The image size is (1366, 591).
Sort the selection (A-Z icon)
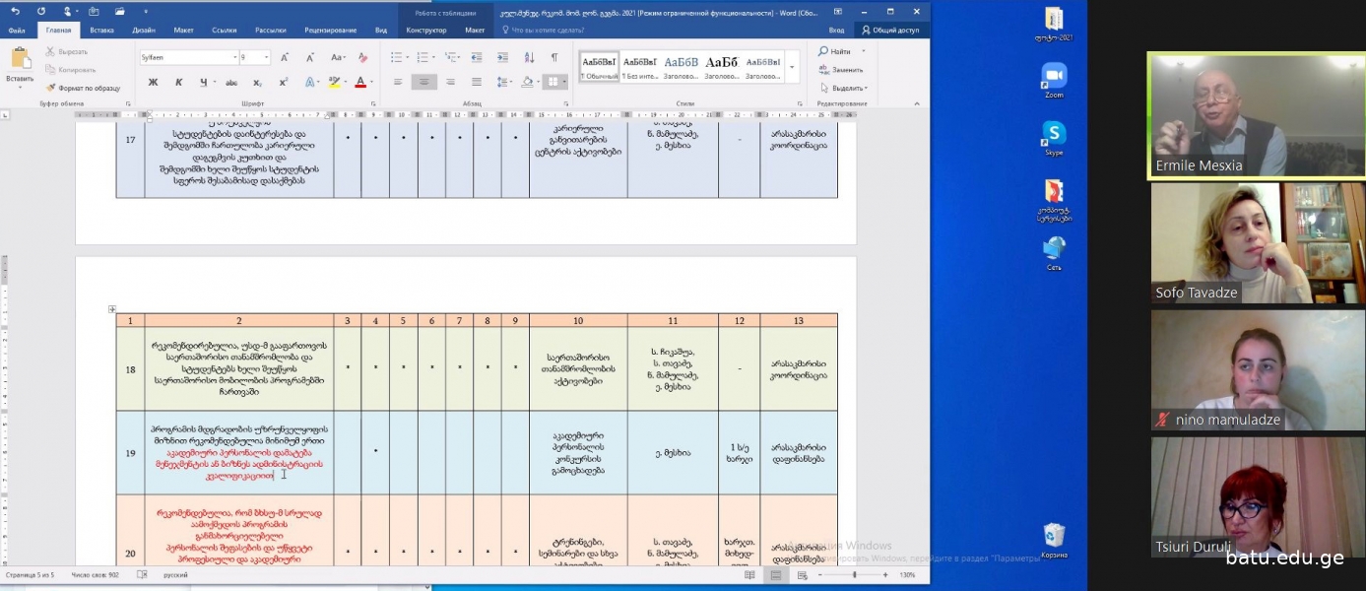(x=529, y=57)
